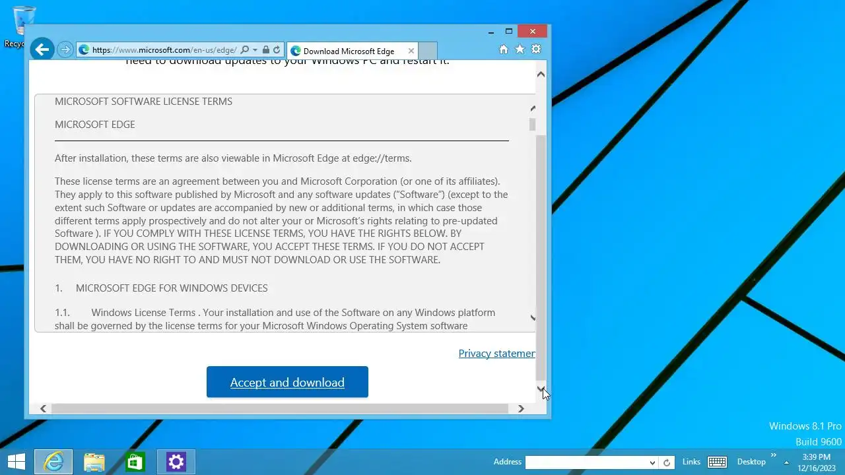Image resolution: width=845 pixels, height=475 pixels.
Task: Maximize the Internet Explorer window
Action: tap(509, 31)
